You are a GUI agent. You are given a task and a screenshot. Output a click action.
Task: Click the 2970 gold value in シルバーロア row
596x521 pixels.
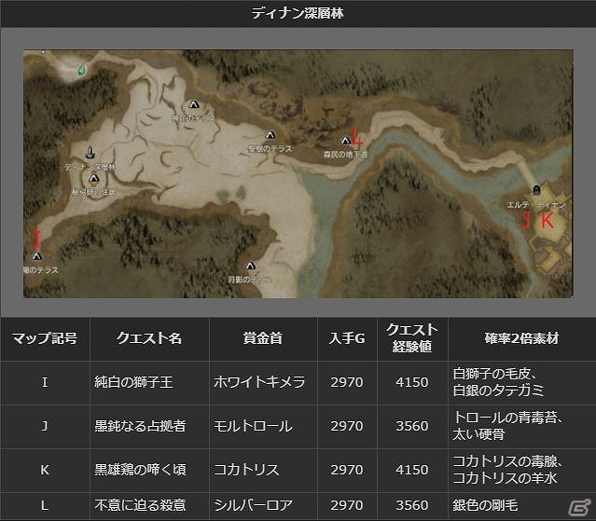347,505
